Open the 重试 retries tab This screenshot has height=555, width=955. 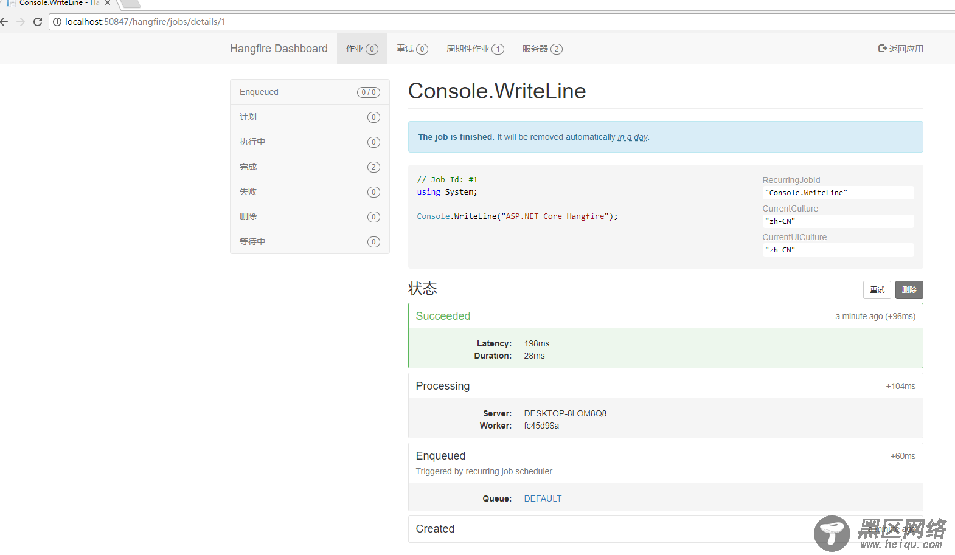tap(412, 49)
